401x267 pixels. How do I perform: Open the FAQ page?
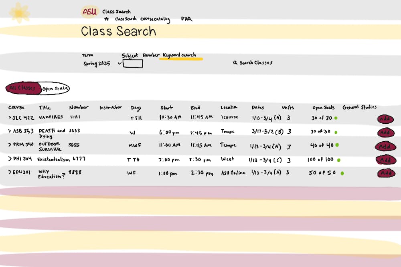[187, 18]
